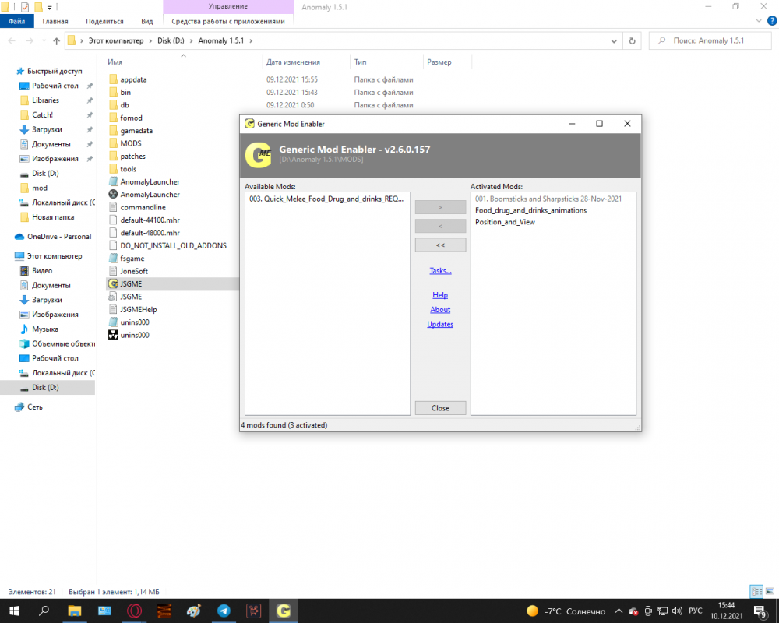Go up one folder level with arrow
The height and width of the screenshot is (623, 779).
click(56, 40)
